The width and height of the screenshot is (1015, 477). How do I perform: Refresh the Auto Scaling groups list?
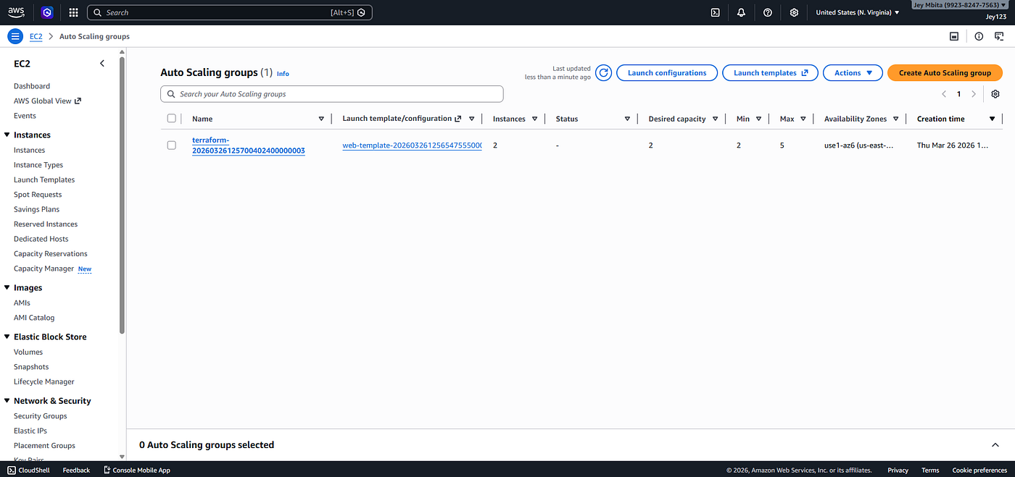coord(603,72)
